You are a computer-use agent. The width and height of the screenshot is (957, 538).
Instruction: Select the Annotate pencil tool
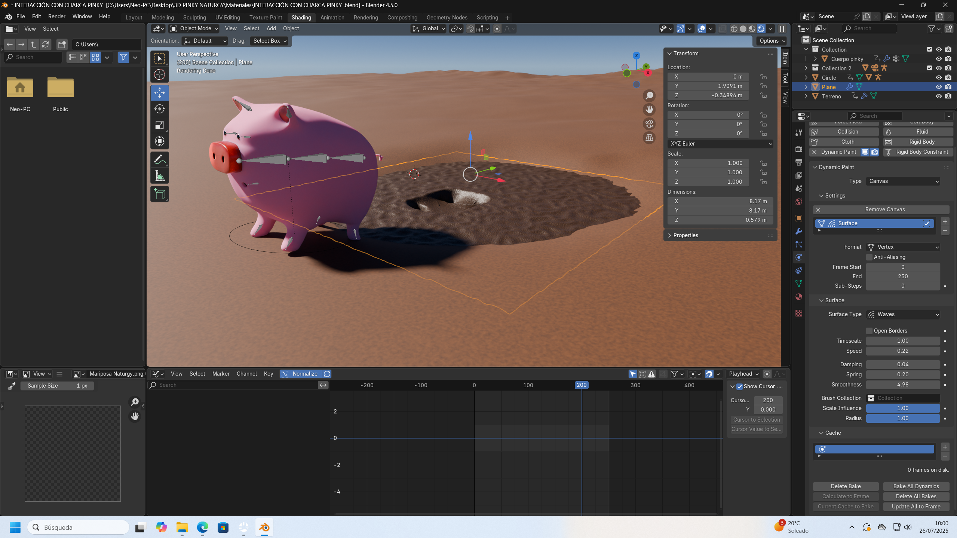click(160, 160)
